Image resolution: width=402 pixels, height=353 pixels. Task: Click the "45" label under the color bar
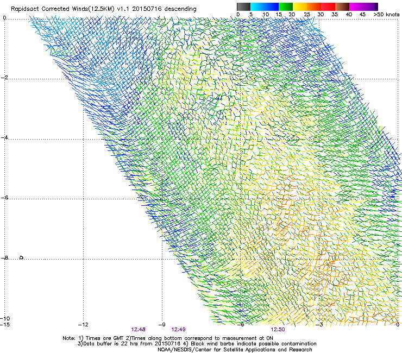tap(362, 15)
